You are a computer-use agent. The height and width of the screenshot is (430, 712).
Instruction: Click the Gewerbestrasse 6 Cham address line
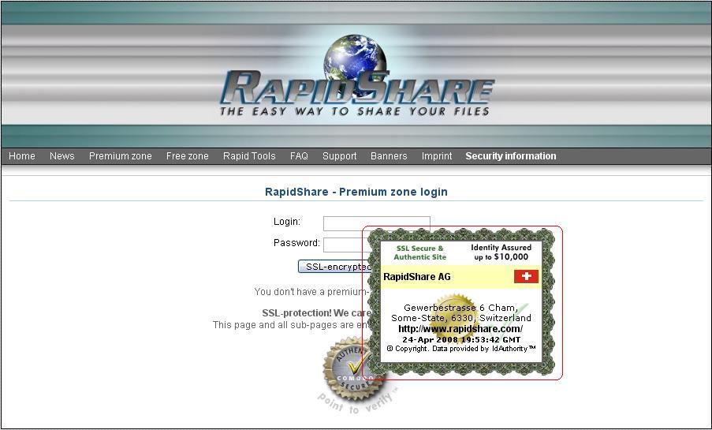click(x=460, y=308)
